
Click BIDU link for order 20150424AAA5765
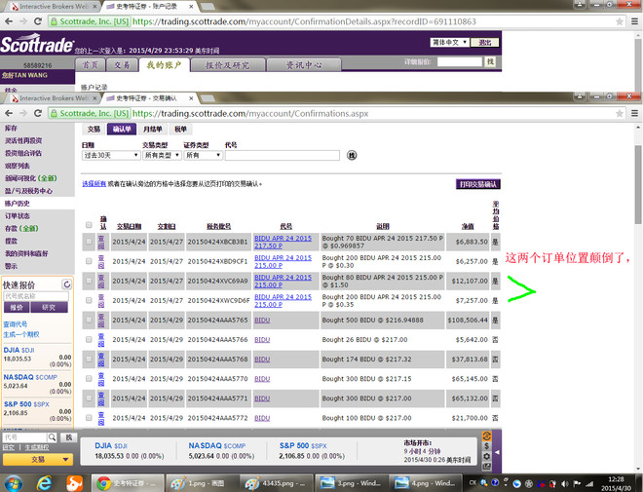coord(262,321)
